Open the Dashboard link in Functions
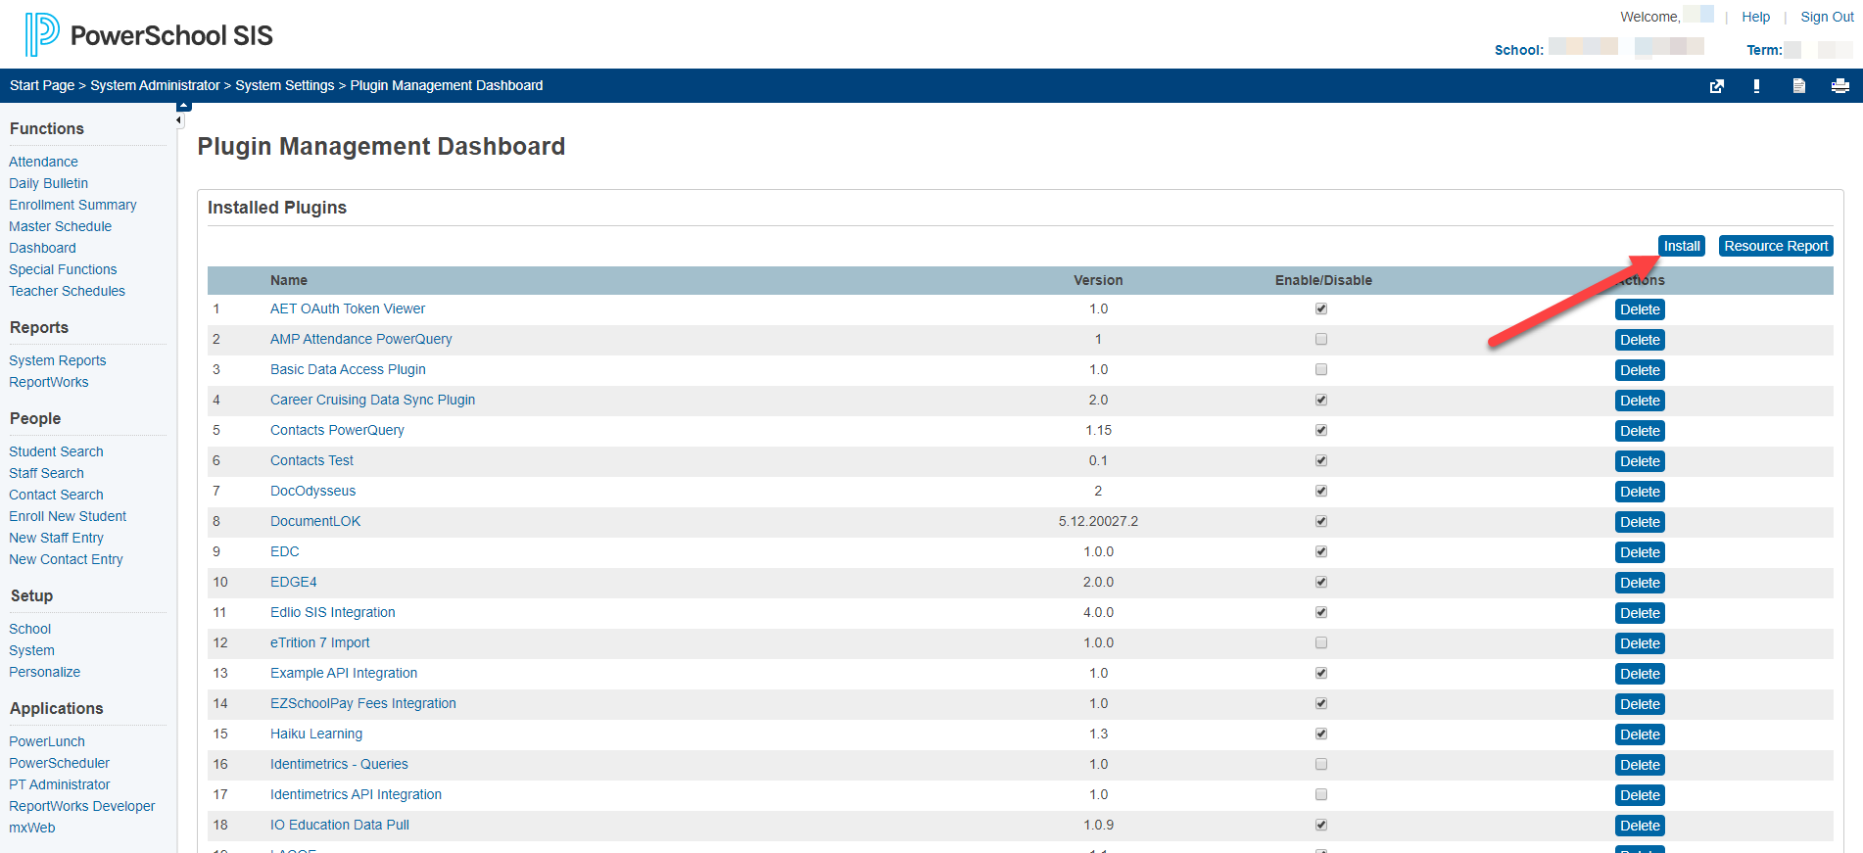 click(x=42, y=248)
